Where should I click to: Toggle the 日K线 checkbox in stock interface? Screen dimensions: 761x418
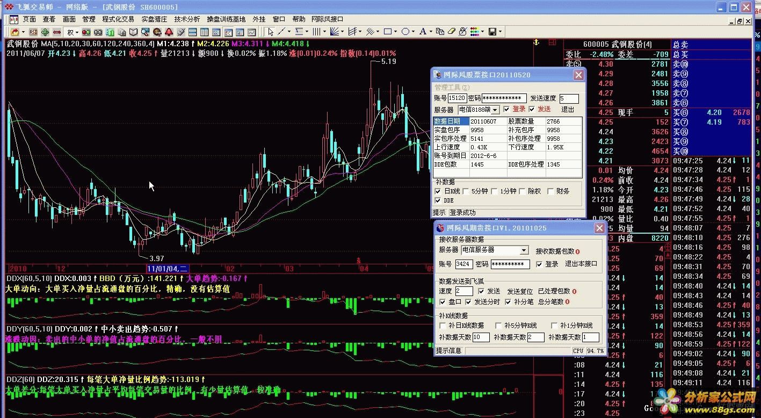[439, 191]
